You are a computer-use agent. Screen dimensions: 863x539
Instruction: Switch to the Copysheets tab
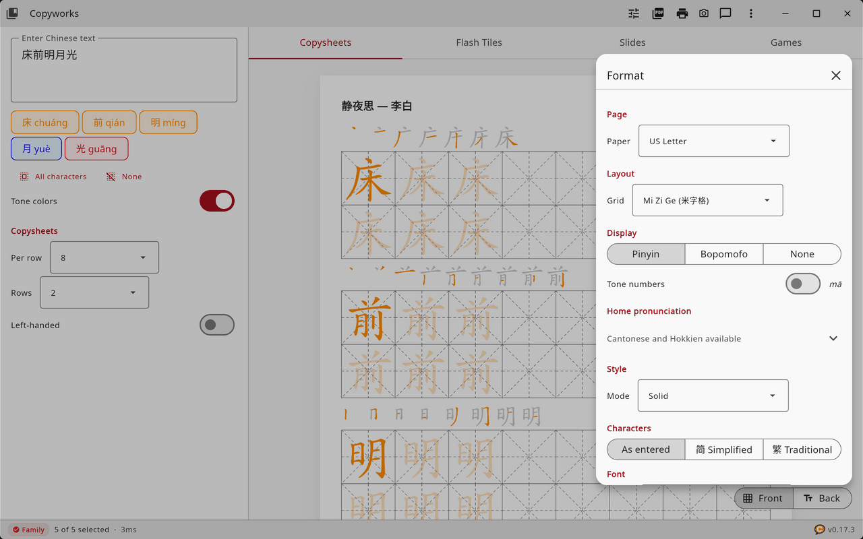tap(326, 42)
